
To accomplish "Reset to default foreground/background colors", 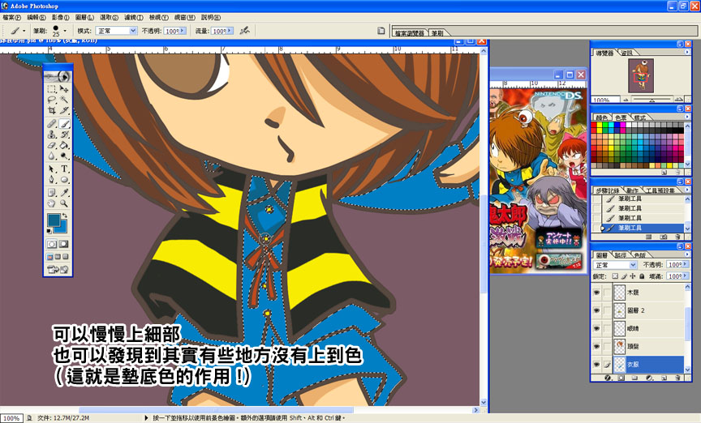I will 49,231.
